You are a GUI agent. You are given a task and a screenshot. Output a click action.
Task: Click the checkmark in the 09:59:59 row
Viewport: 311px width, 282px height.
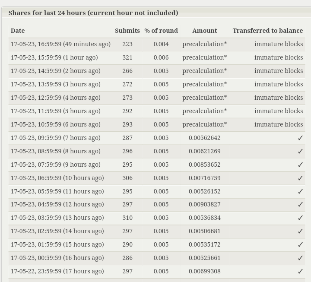[300, 138]
